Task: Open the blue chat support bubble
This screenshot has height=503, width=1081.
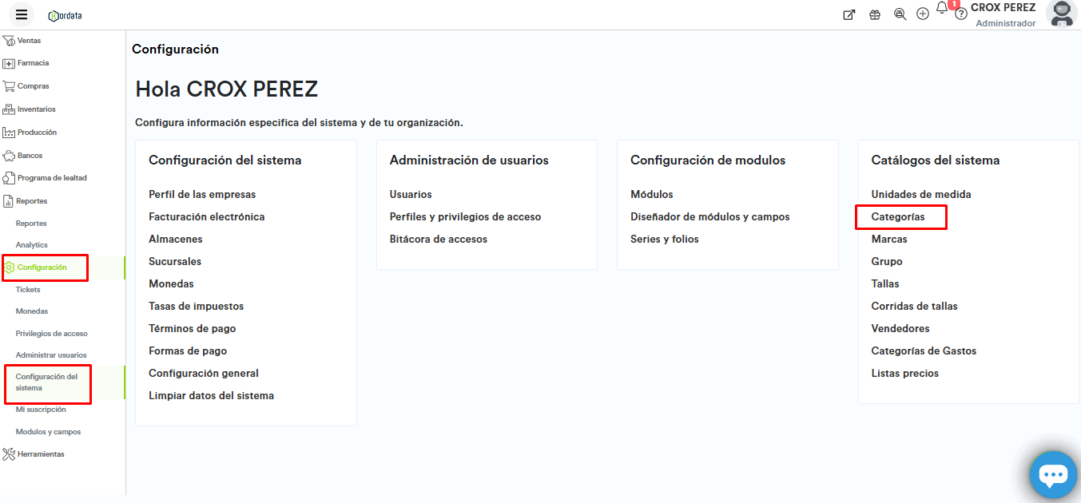Action: click(x=1052, y=475)
